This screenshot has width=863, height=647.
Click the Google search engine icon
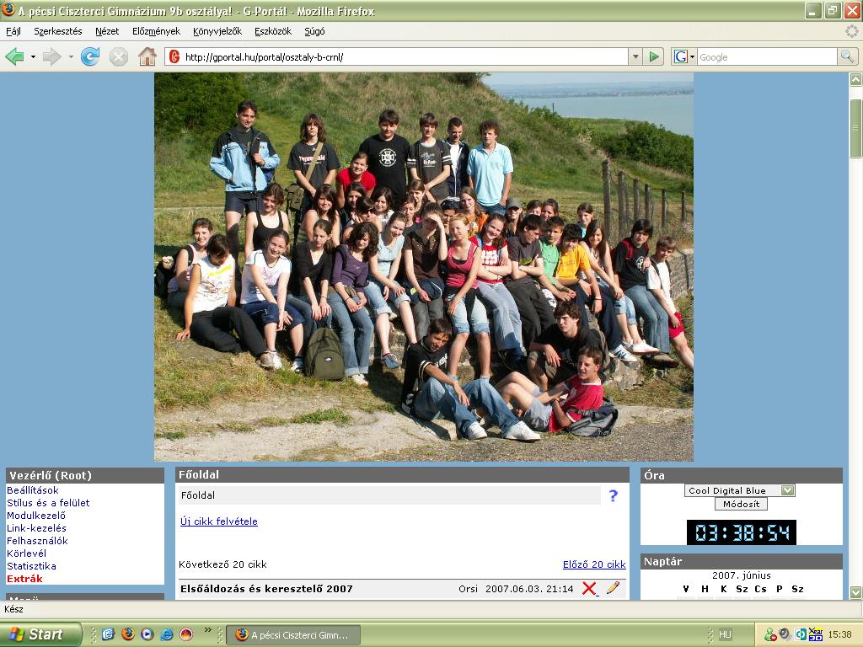[681, 56]
